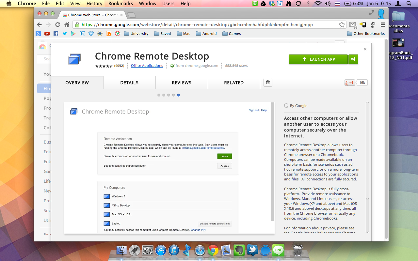
Task: Go to the Chrome home page icon
Action: [x=67, y=25]
